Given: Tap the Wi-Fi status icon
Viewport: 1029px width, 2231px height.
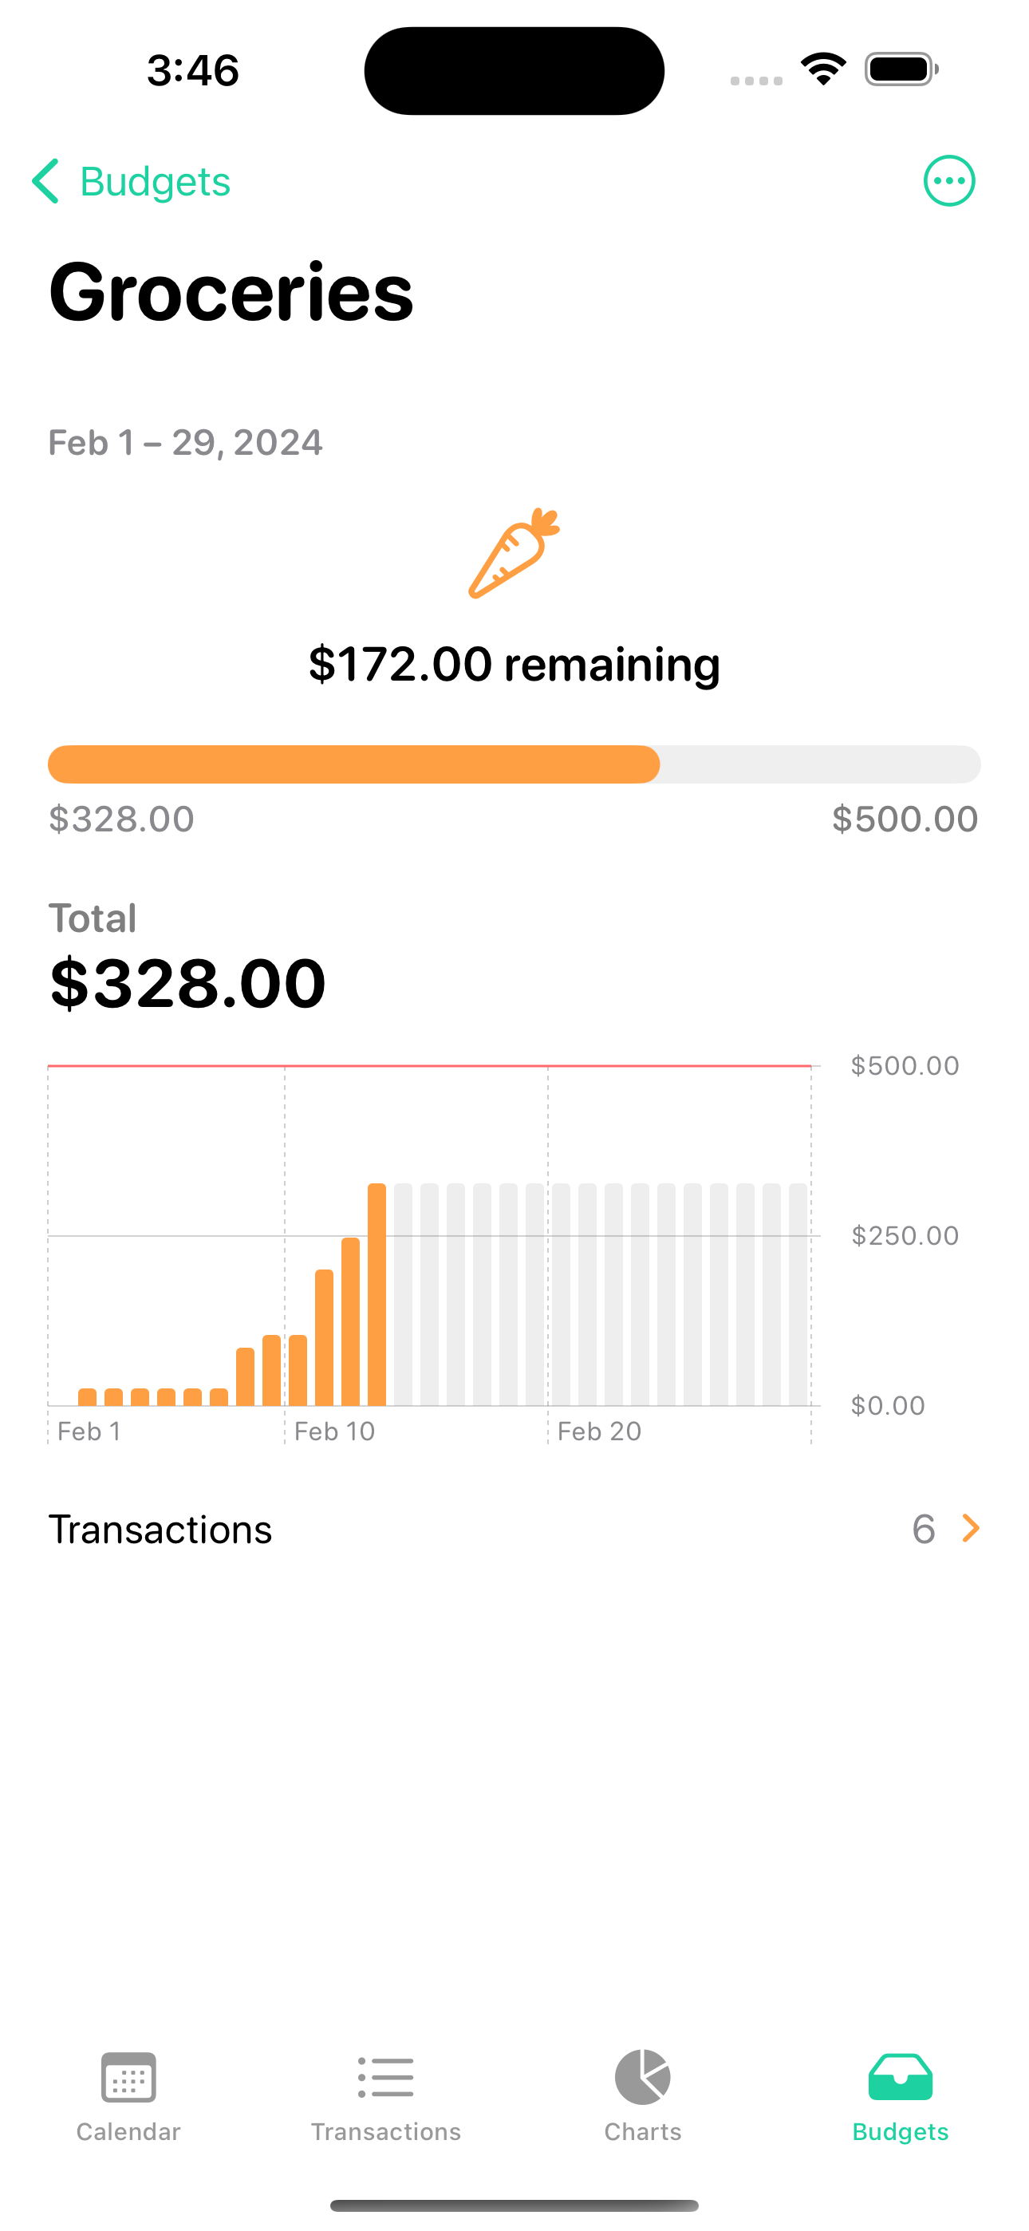Looking at the screenshot, I should pyautogui.click(x=823, y=69).
